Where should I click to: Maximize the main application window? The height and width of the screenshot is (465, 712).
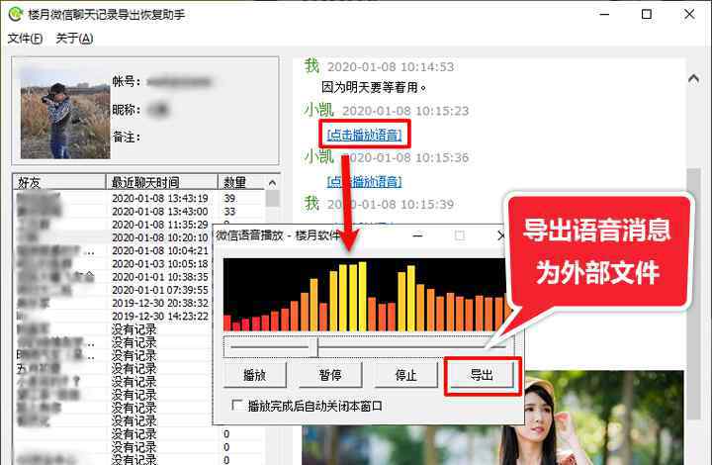point(647,15)
